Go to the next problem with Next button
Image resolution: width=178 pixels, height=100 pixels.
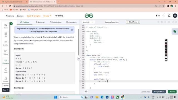6,90
